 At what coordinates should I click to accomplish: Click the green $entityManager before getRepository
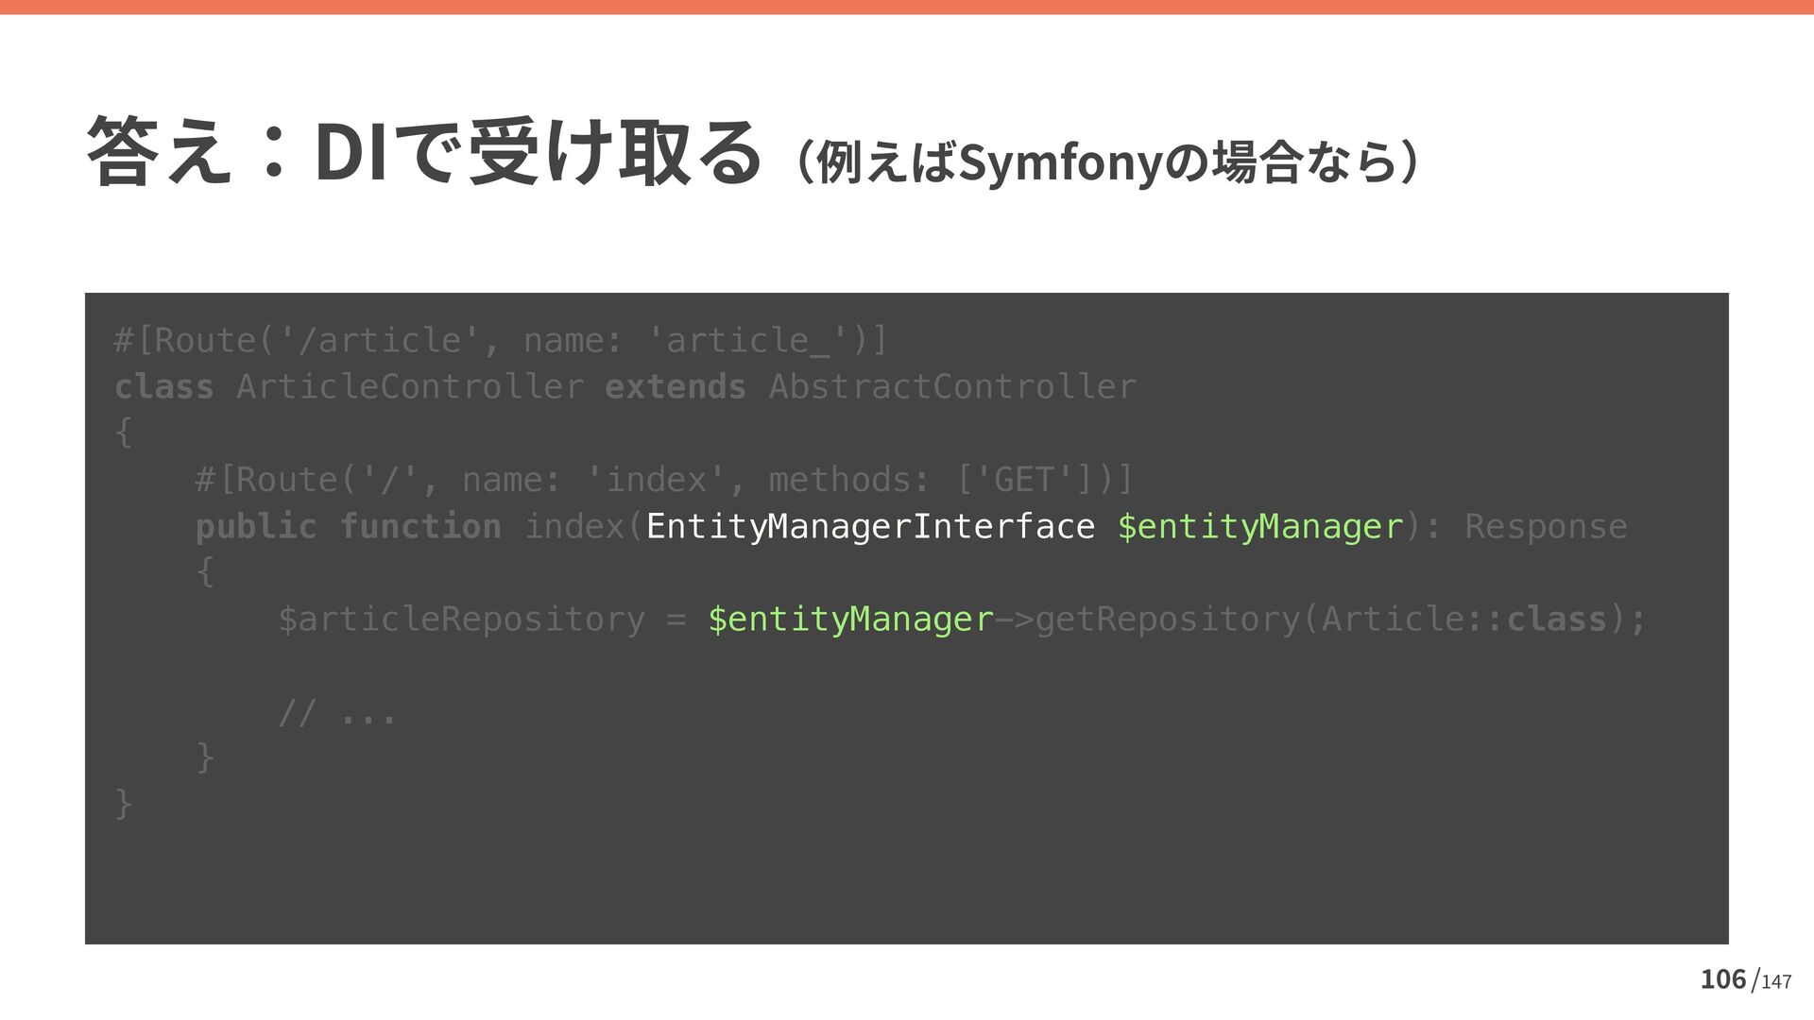tap(850, 619)
